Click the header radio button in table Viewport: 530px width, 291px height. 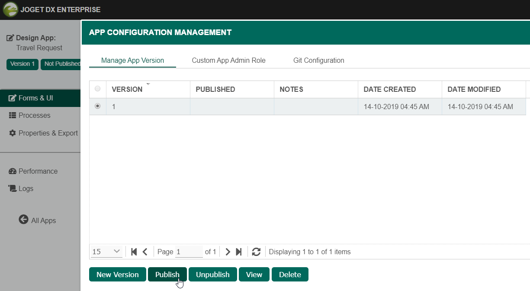97,89
